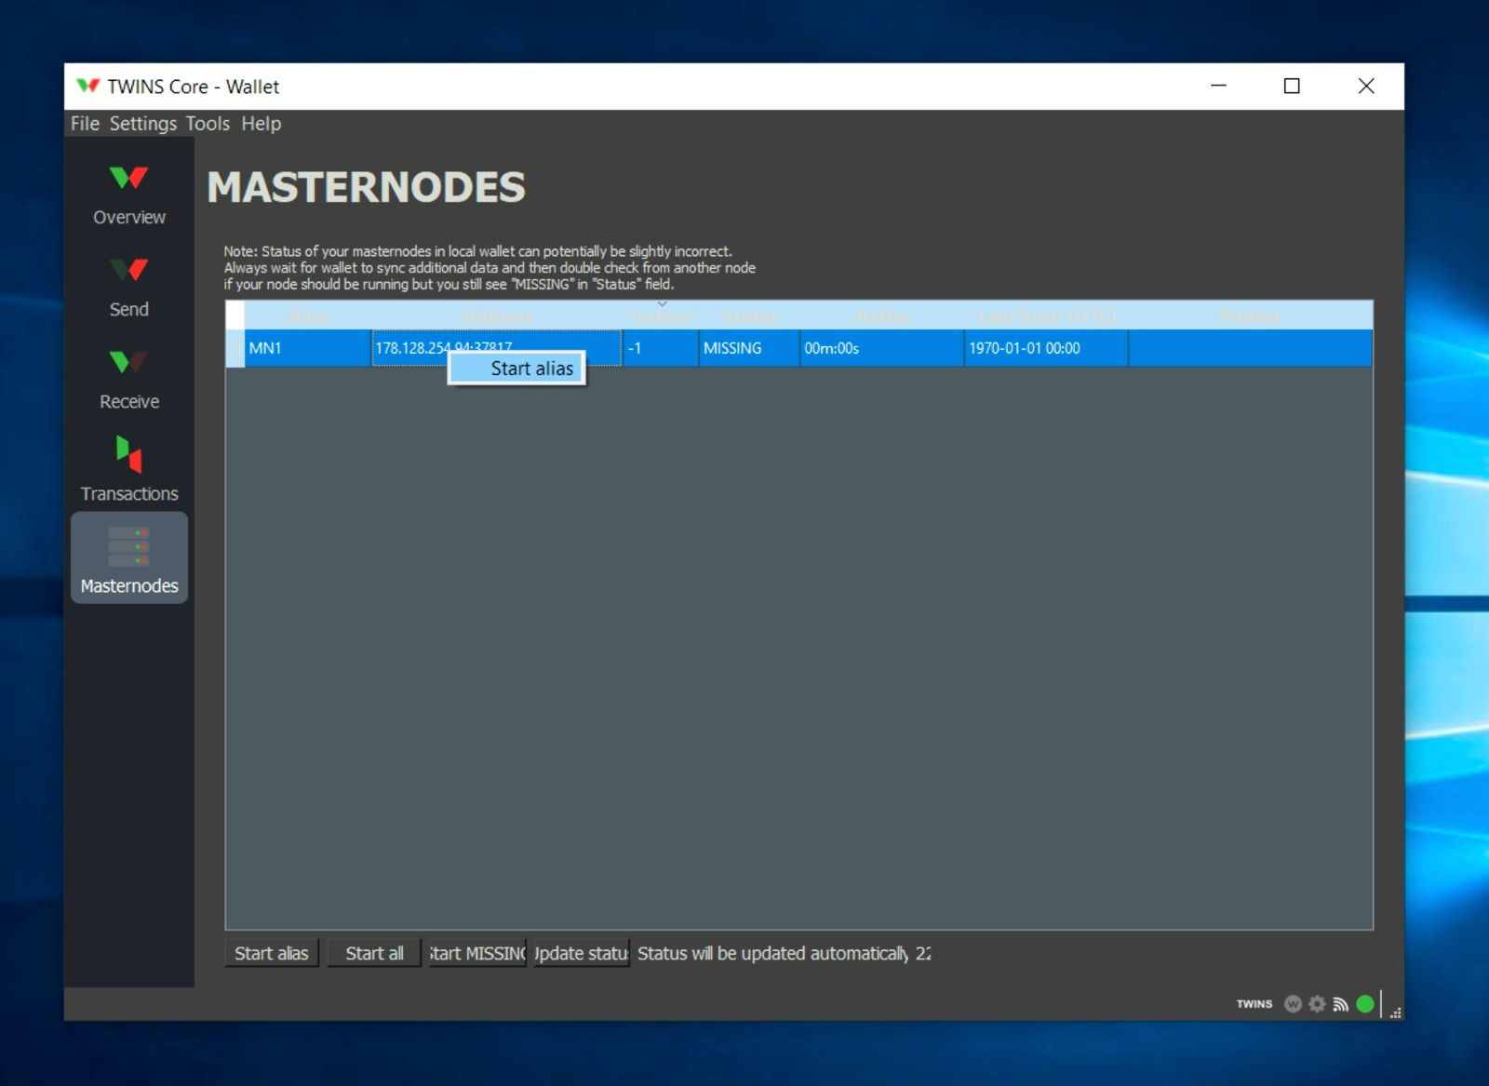This screenshot has height=1086, width=1489.
Task: Click the network signal icon in the status bar
Action: pyautogui.click(x=1341, y=1004)
